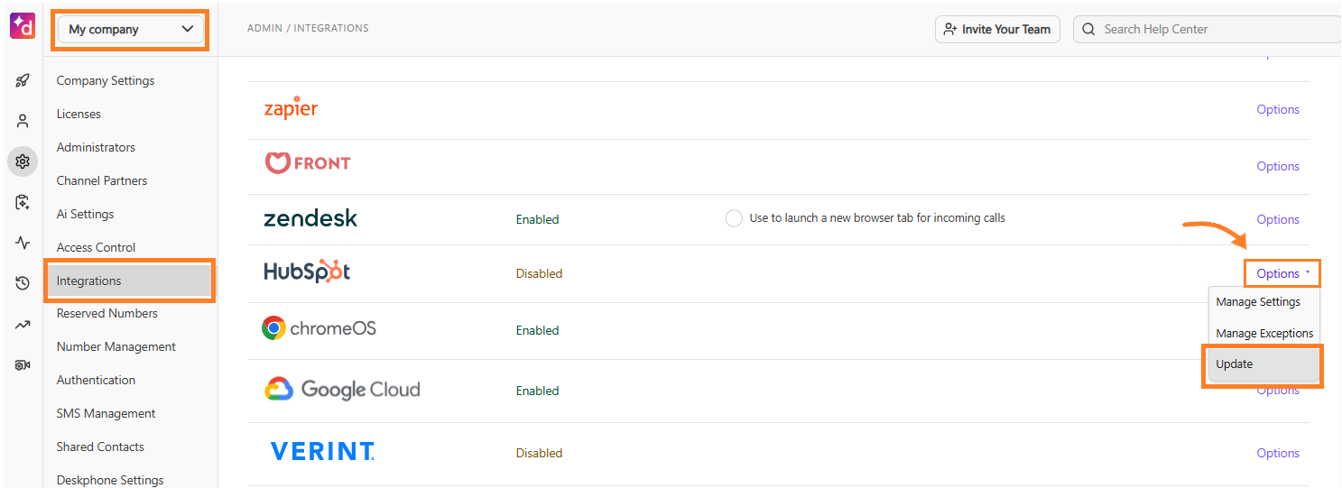This screenshot has height=488, width=1342.
Task: Open the rocket launch icon in sidebar
Action: point(23,80)
